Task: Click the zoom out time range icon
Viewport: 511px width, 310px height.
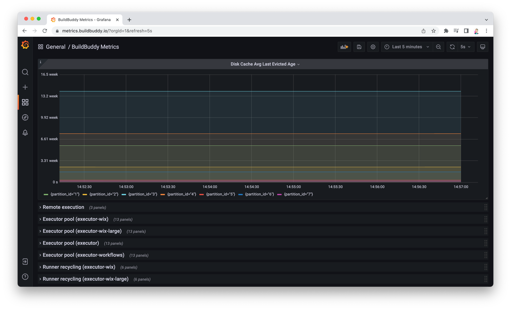Action: click(x=439, y=47)
